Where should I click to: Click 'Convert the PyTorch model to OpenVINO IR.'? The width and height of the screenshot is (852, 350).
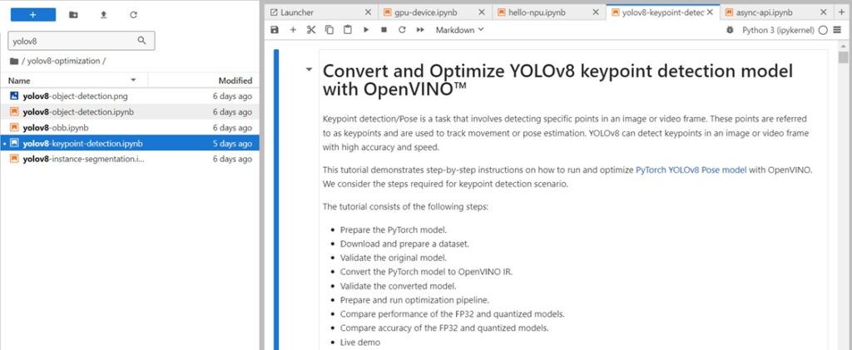426,272
